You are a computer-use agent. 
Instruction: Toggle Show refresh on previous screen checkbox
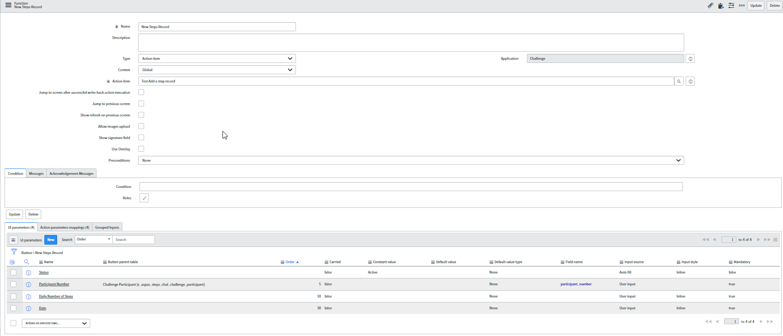(141, 115)
